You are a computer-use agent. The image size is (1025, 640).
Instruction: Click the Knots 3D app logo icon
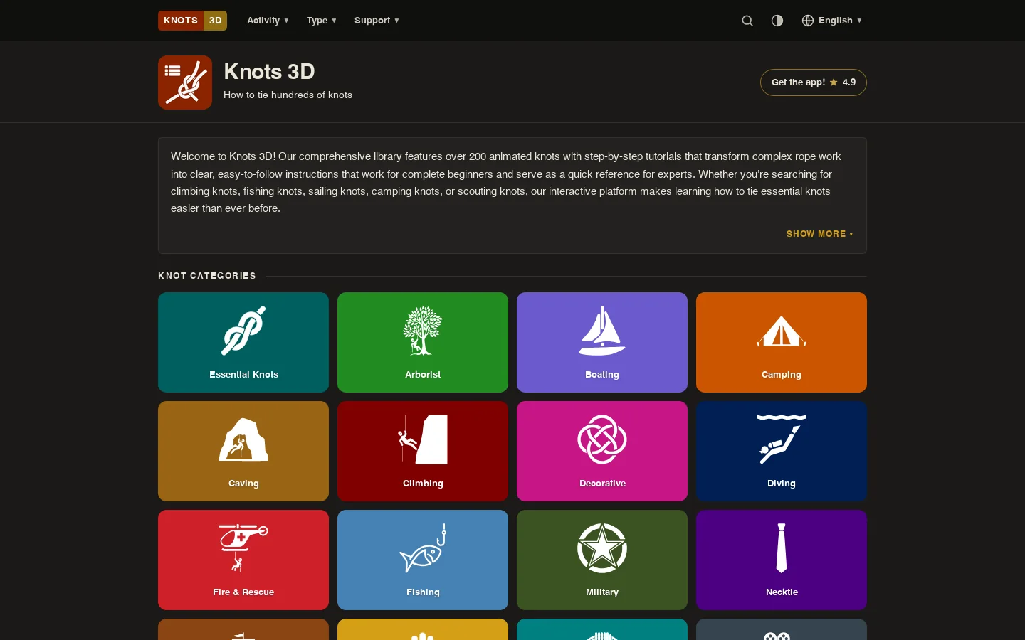[x=185, y=82]
